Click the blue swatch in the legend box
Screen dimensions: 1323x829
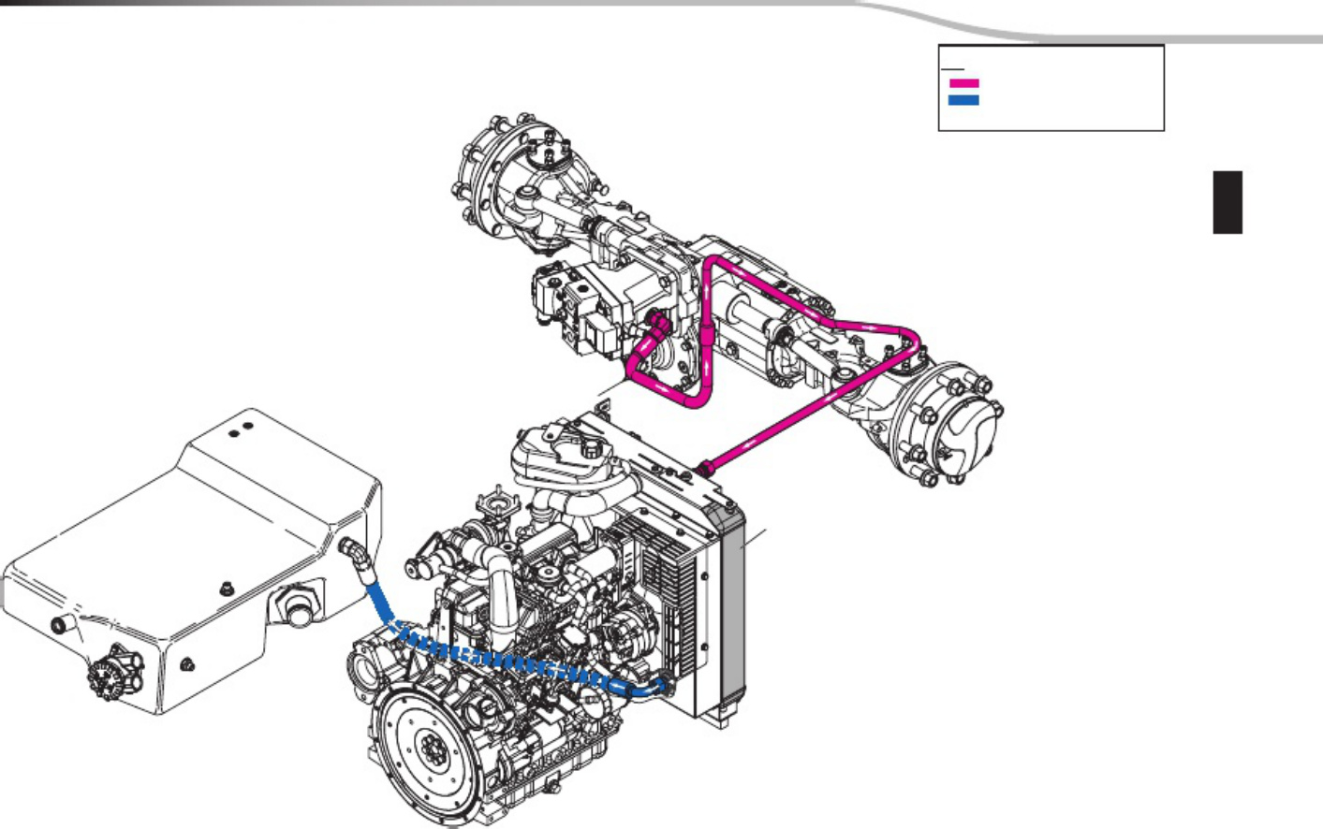coord(963,99)
